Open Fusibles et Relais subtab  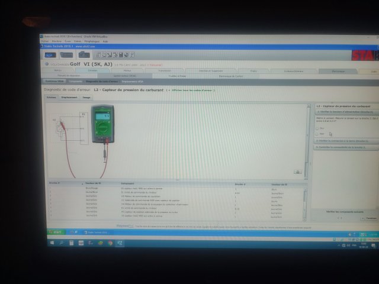click(x=177, y=76)
